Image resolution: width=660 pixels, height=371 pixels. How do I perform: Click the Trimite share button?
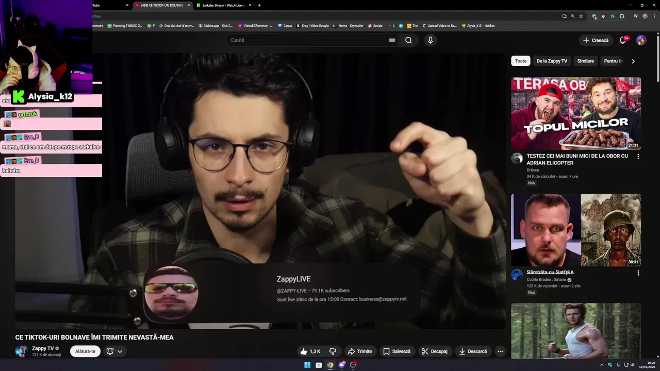pyautogui.click(x=360, y=351)
